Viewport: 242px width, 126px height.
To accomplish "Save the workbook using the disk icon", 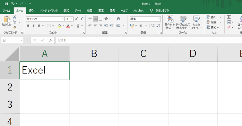I will 6,3.
